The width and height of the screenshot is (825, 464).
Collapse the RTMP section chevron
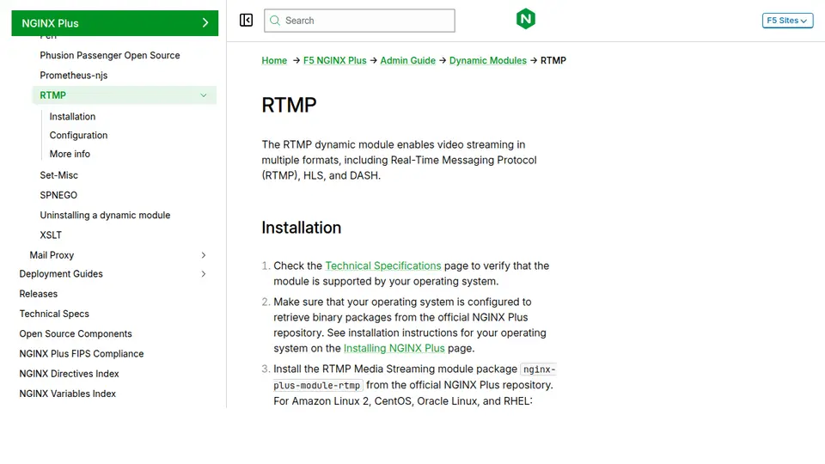coord(204,95)
